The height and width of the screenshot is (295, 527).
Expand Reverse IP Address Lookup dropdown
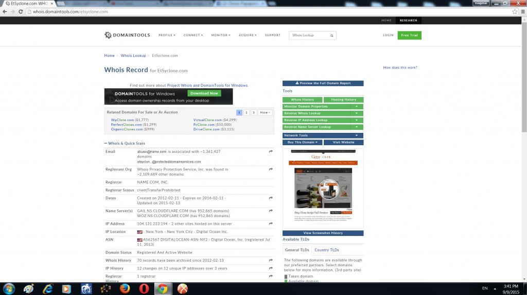[356, 120]
